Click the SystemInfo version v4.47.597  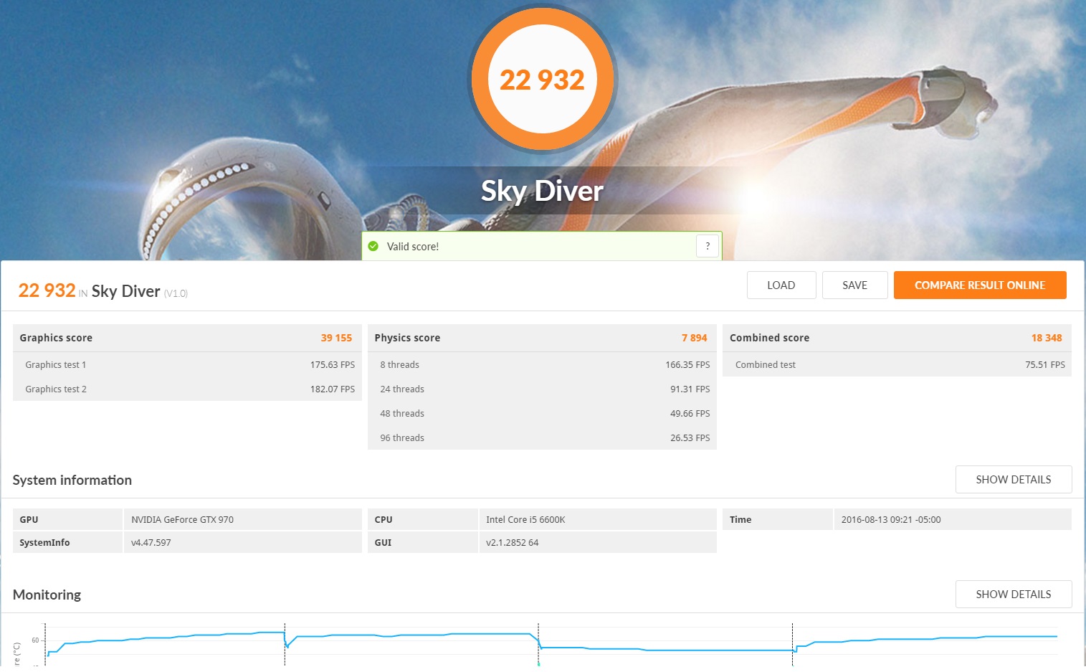151,542
